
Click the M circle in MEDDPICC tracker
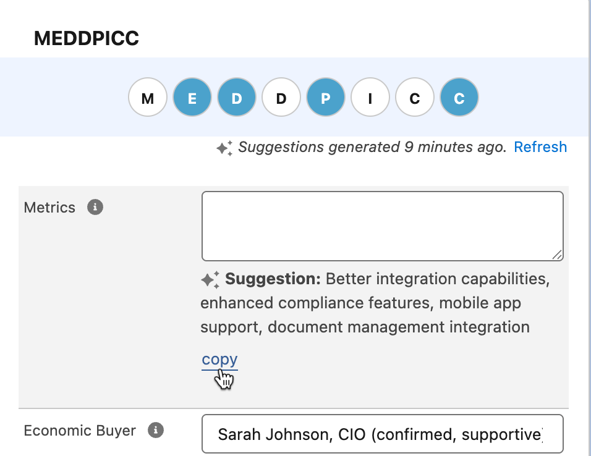coord(148,98)
